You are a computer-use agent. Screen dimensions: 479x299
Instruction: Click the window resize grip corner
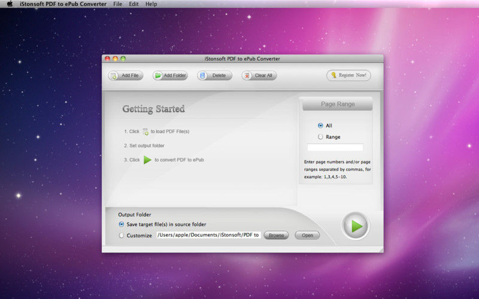[381, 250]
